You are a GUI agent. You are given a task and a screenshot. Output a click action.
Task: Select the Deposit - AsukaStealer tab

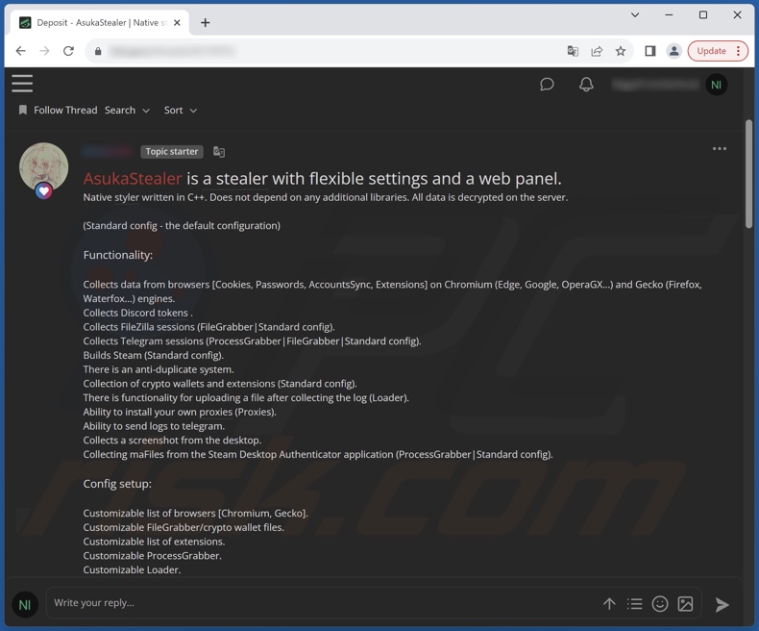click(100, 23)
